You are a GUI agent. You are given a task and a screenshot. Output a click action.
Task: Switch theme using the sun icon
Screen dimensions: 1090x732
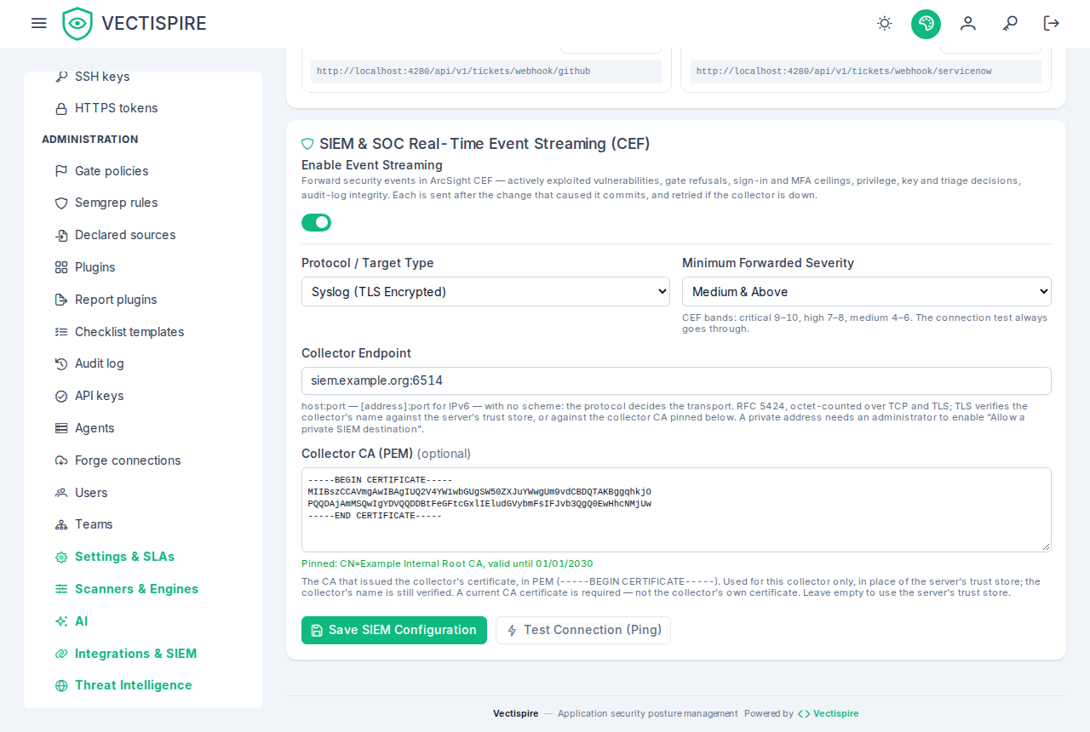[885, 24]
